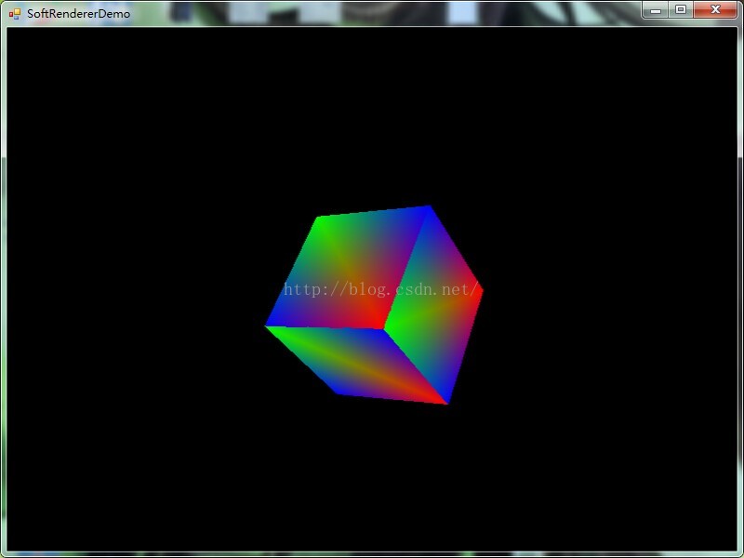This screenshot has height=558, width=744.
Task: Click the red central vertex where three faces meet
Action: point(382,327)
